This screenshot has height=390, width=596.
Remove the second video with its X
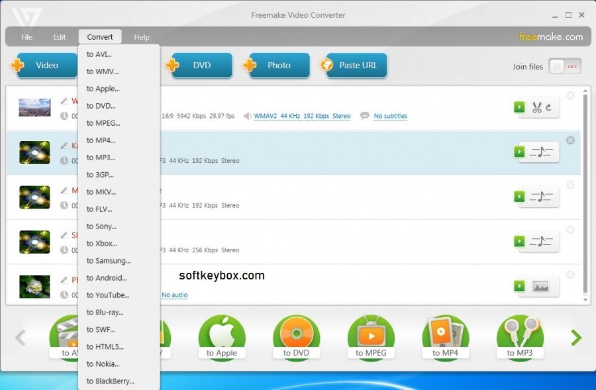coord(571,140)
